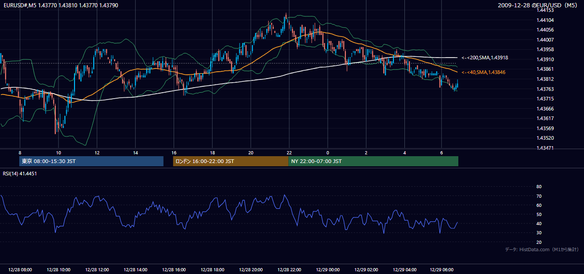This screenshot has width=584, height=274.
Task: Click the RSI scale value 50
Action: tap(539, 214)
